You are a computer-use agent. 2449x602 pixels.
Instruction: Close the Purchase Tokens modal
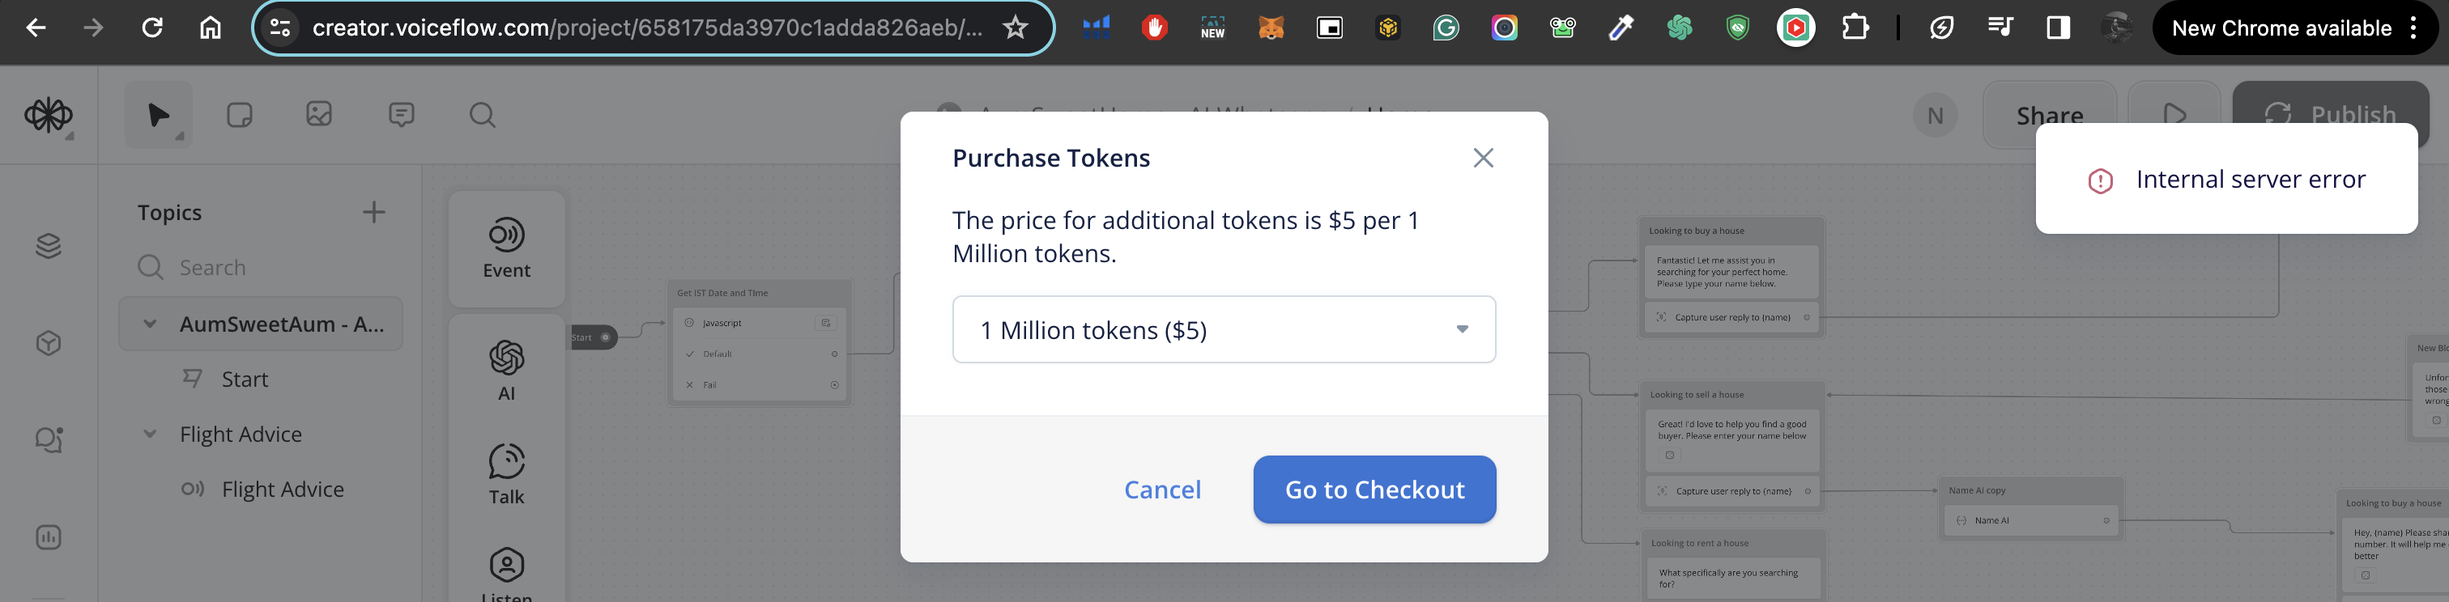pos(1483,158)
